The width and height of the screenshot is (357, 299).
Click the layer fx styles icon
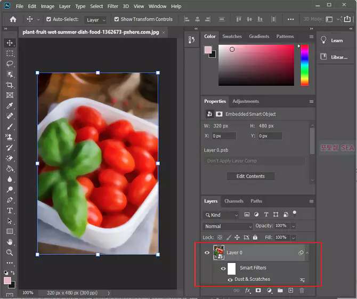pyautogui.click(x=247, y=290)
